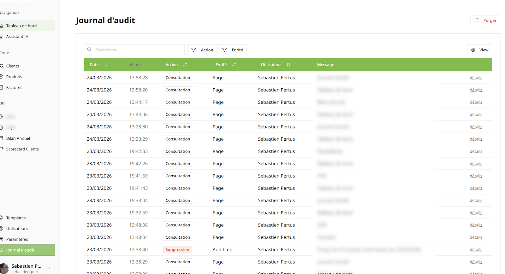Screen dimensions: 505x274
Task: Click the red Suppression action badge
Action: (x=177, y=250)
